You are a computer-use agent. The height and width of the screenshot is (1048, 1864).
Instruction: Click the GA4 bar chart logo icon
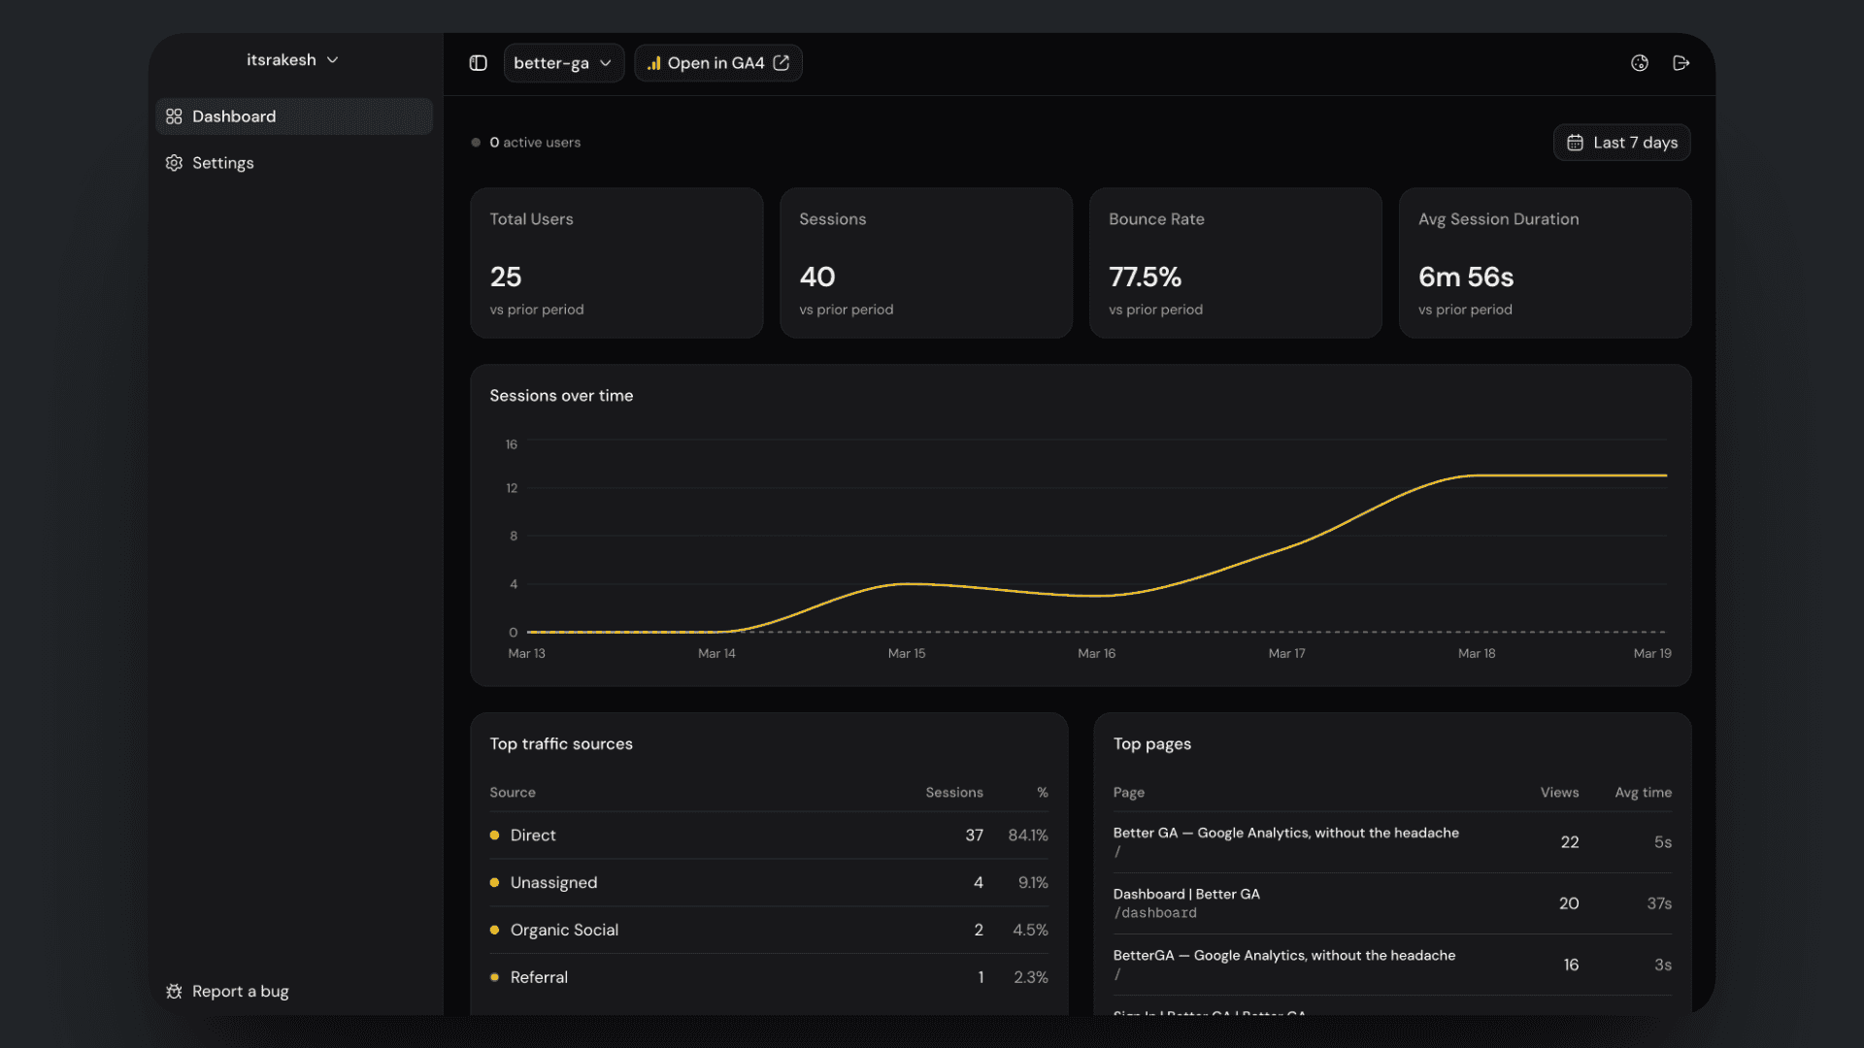pyautogui.click(x=654, y=63)
